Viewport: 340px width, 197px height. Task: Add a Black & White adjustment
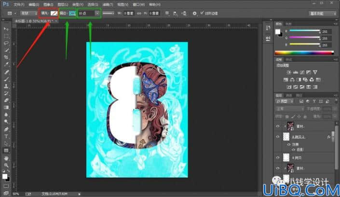(299, 80)
